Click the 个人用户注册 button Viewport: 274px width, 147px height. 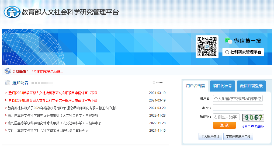(x=210, y=136)
